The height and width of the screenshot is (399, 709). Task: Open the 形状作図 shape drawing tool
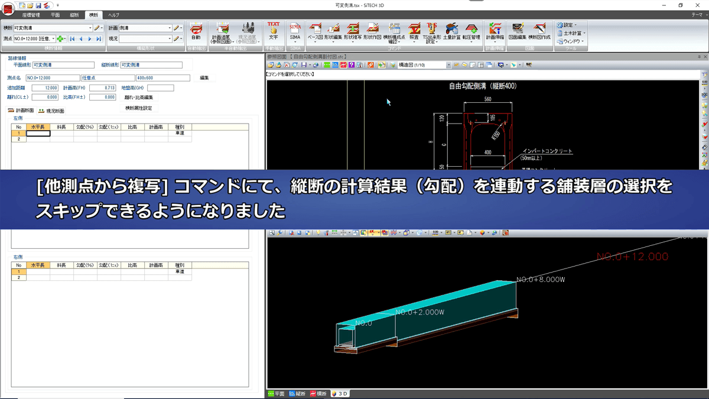click(x=372, y=31)
